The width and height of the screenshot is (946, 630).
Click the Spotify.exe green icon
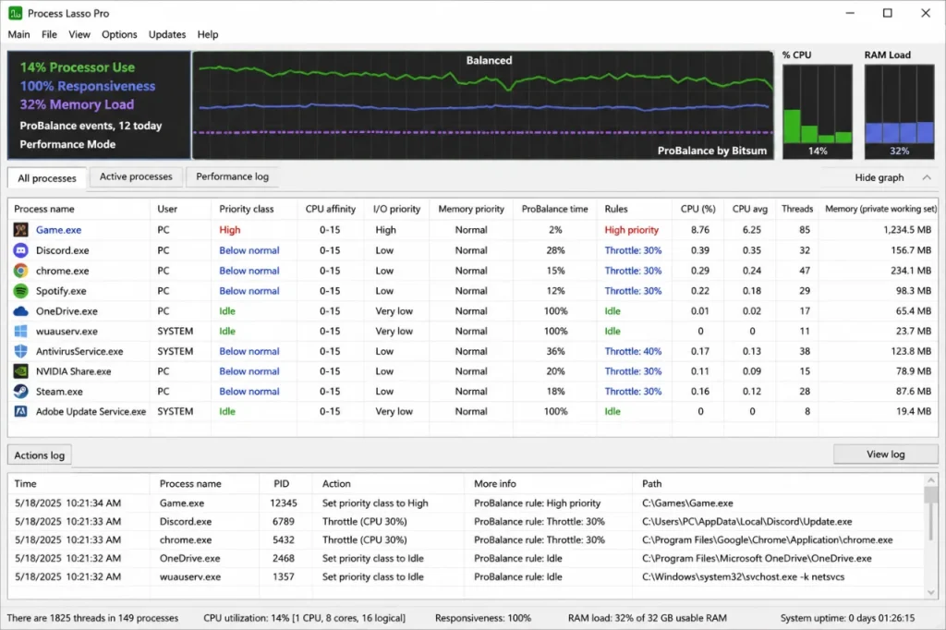(x=20, y=291)
